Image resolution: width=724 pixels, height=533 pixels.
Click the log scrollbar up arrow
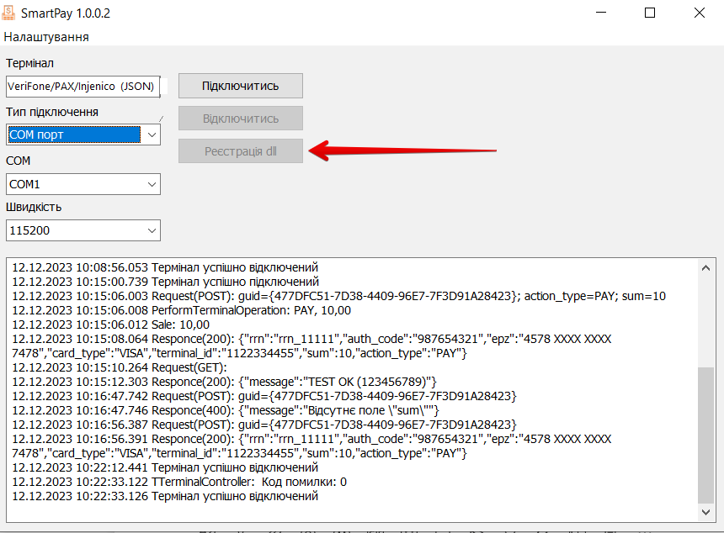click(x=706, y=266)
